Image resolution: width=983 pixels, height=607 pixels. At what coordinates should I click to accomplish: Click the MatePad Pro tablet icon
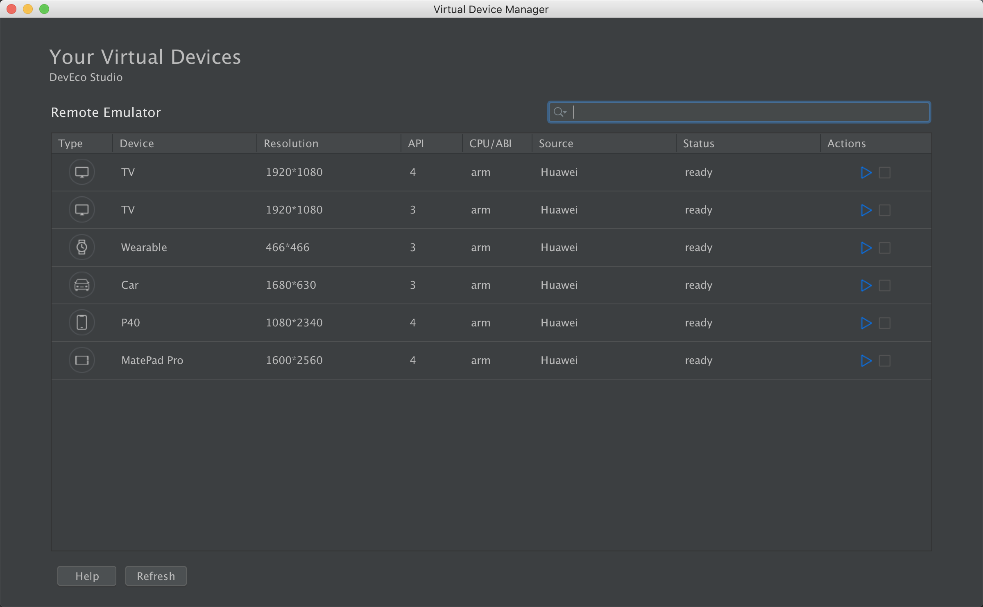82,360
